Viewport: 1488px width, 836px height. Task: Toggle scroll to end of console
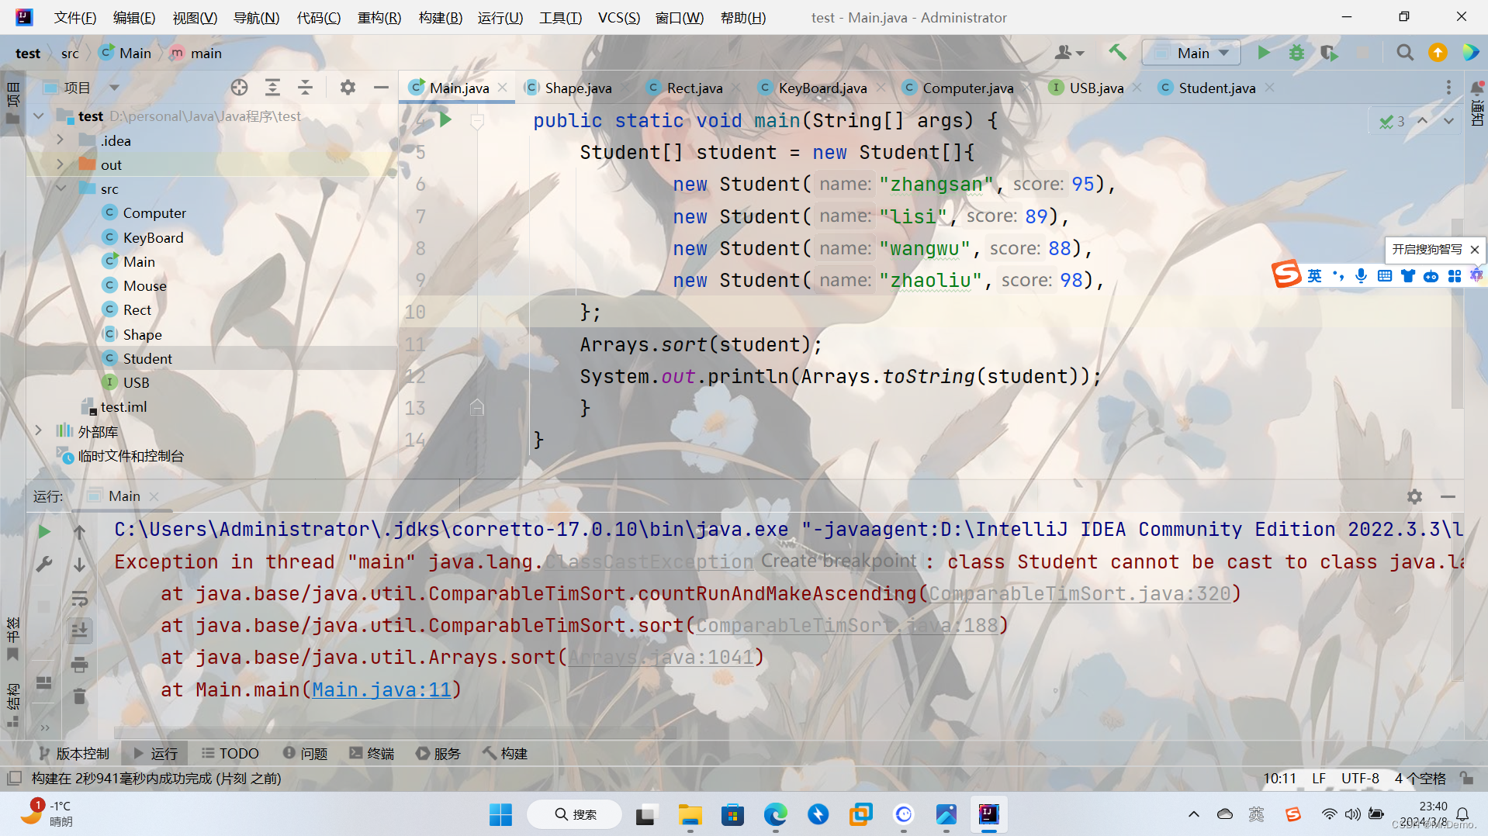coord(79,631)
